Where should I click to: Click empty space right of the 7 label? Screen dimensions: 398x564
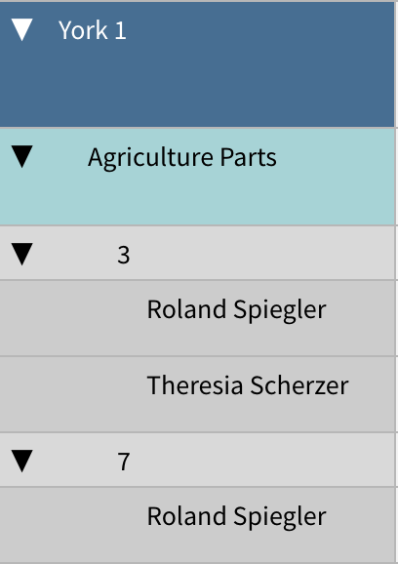click(262, 460)
